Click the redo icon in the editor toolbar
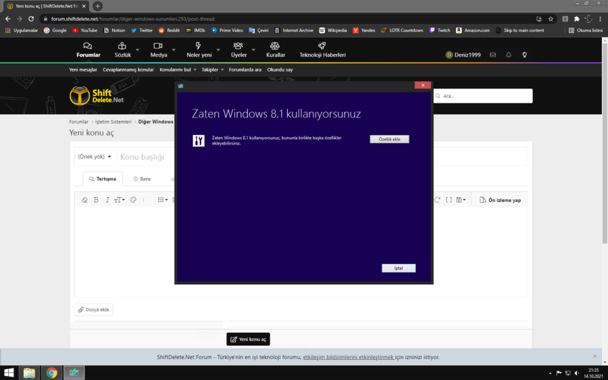Viewport: 608px width, 380px height. [437, 200]
